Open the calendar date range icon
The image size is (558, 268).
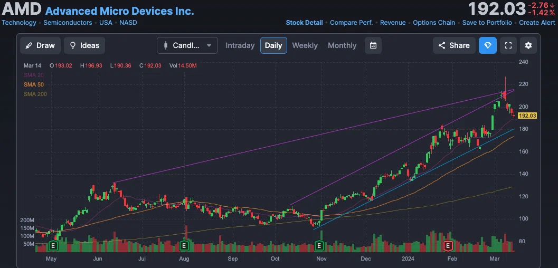373,45
